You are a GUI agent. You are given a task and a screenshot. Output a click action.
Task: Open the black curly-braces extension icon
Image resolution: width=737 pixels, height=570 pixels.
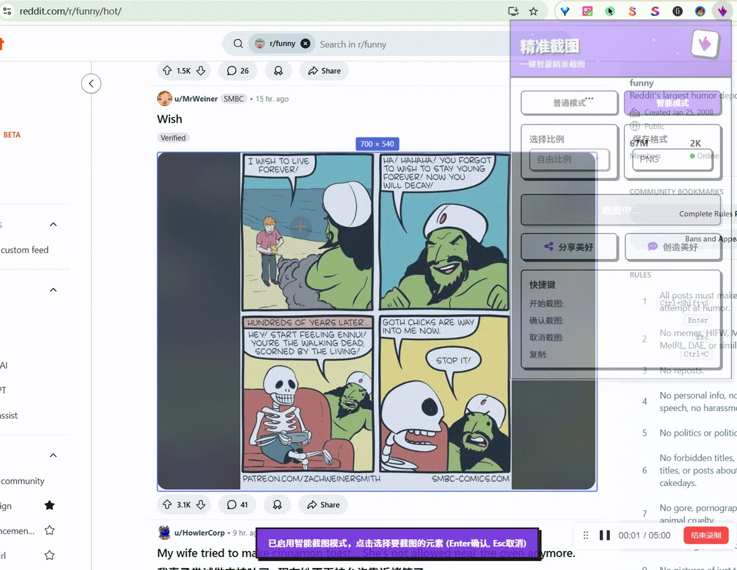coord(677,11)
